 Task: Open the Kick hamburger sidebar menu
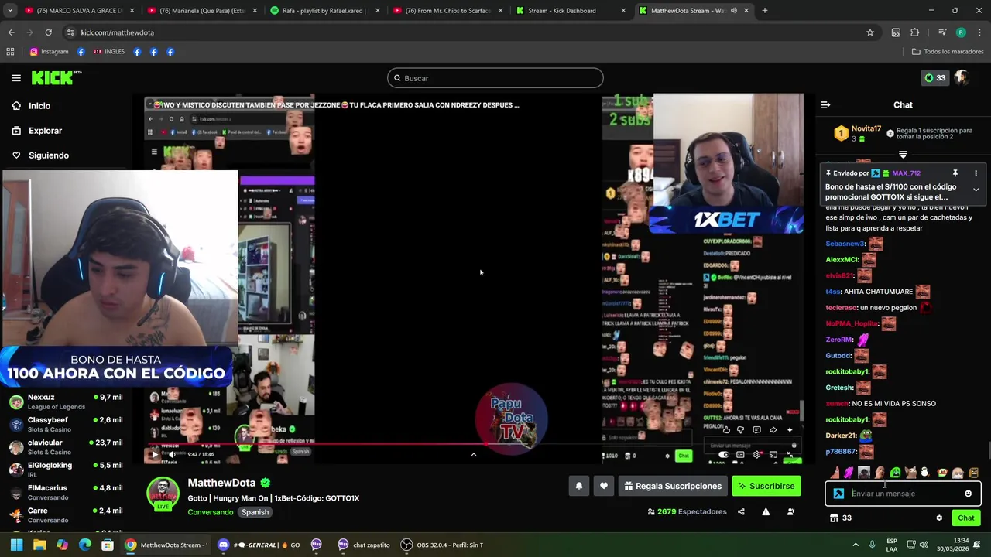16,78
